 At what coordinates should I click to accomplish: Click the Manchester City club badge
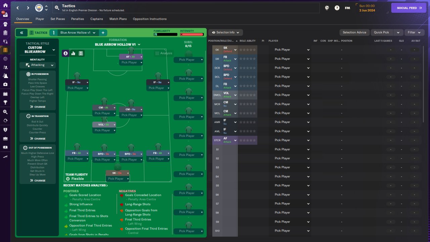tap(39, 8)
